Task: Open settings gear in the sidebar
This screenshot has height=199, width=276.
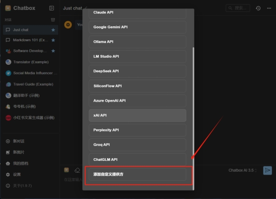Action: pos(8,175)
